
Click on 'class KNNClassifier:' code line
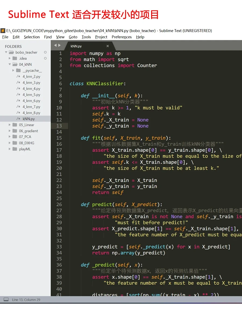click(x=98, y=83)
